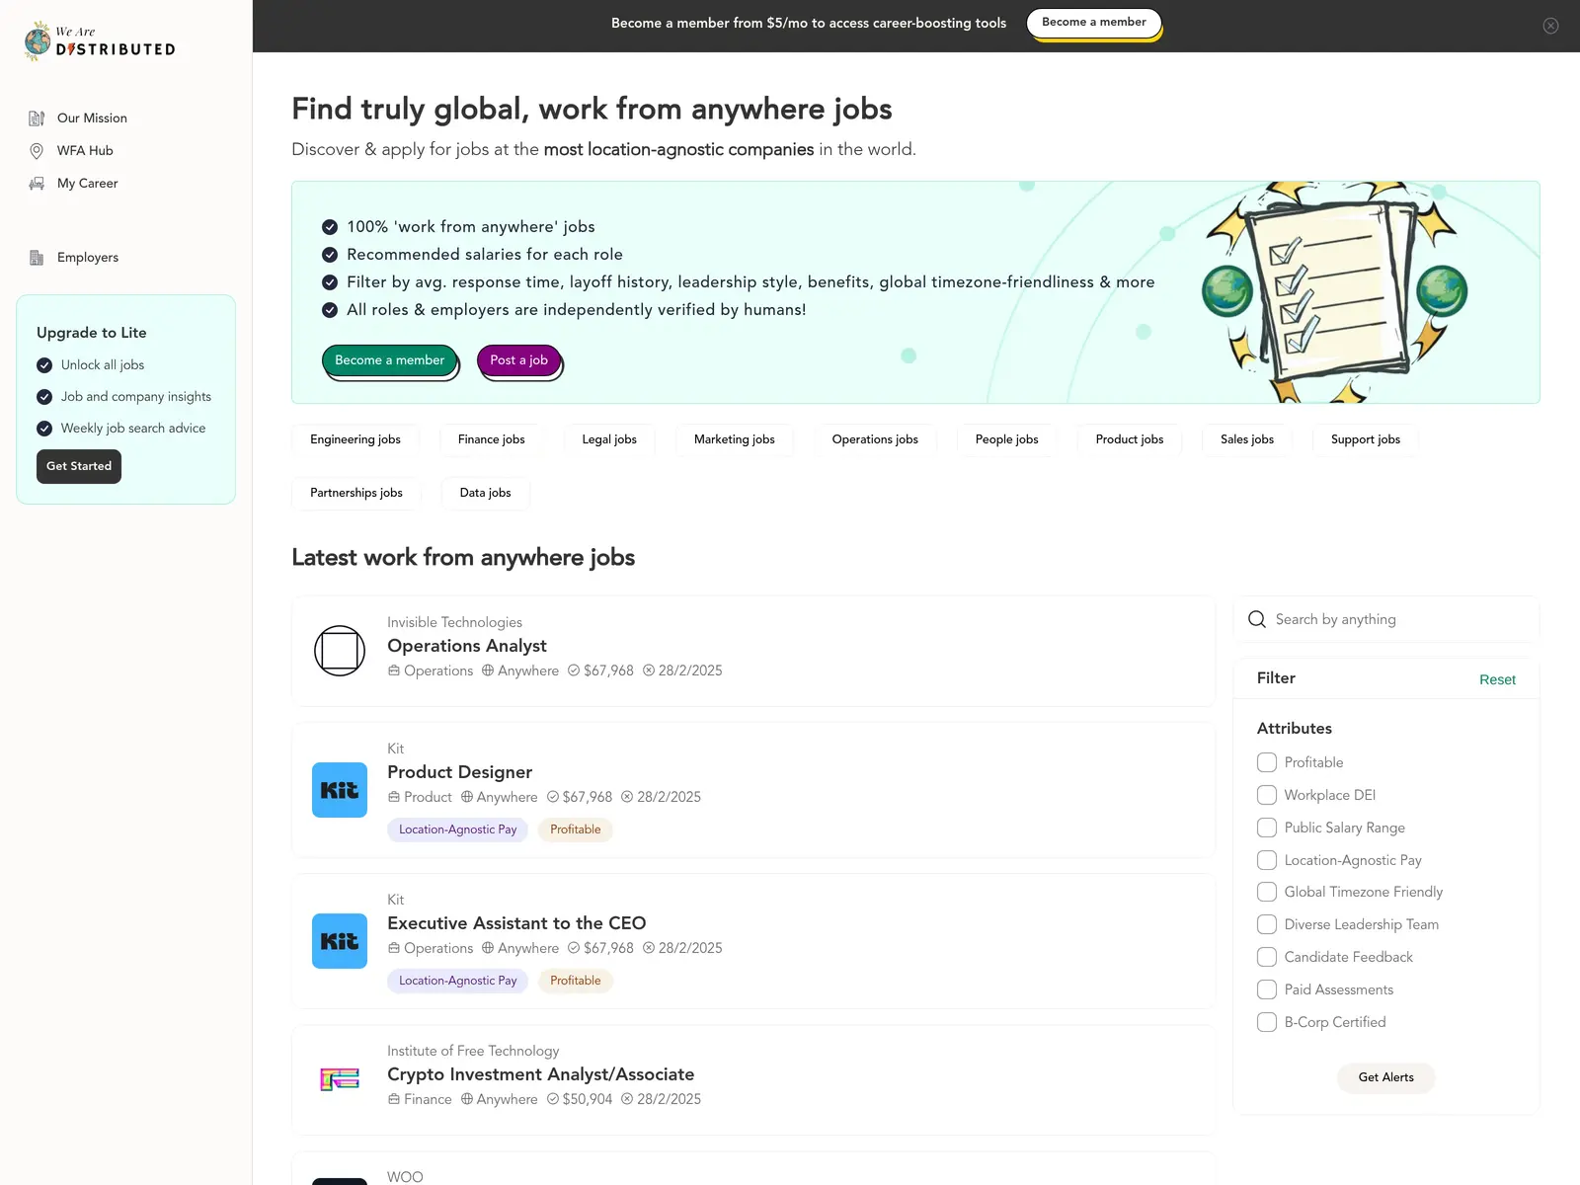Open Our Mission in the sidebar
Image resolution: width=1580 pixels, height=1185 pixels.
[x=92, y=118]
